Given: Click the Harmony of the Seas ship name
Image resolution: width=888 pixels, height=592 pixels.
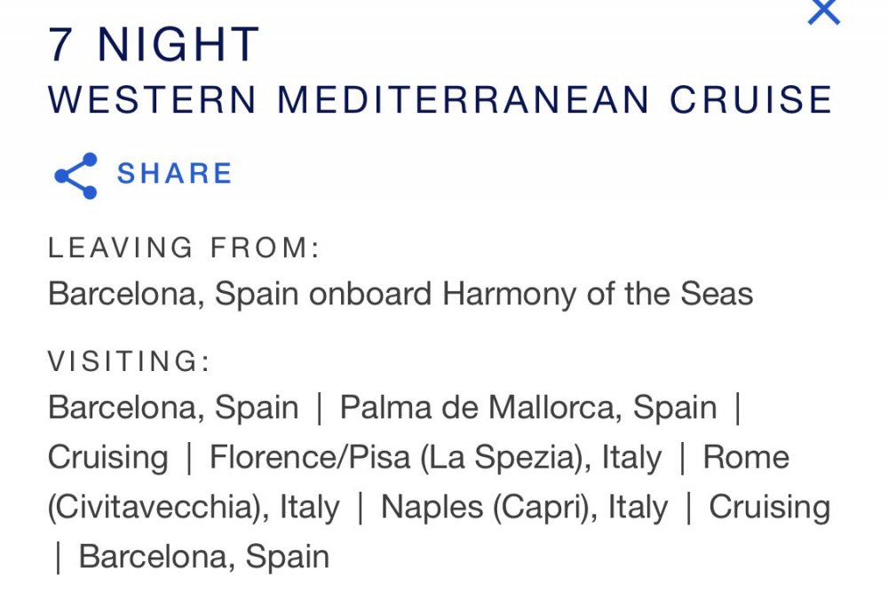Looking at the screenshot, I should coord(598,294).
